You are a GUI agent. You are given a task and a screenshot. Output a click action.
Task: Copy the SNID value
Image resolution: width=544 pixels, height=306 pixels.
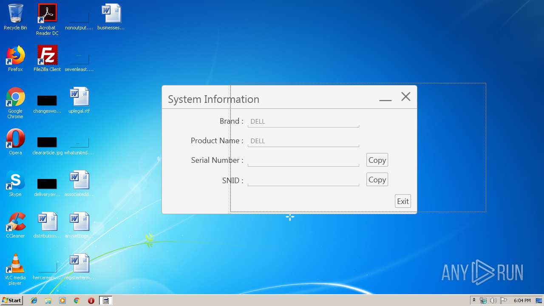[x=377, y=180]
